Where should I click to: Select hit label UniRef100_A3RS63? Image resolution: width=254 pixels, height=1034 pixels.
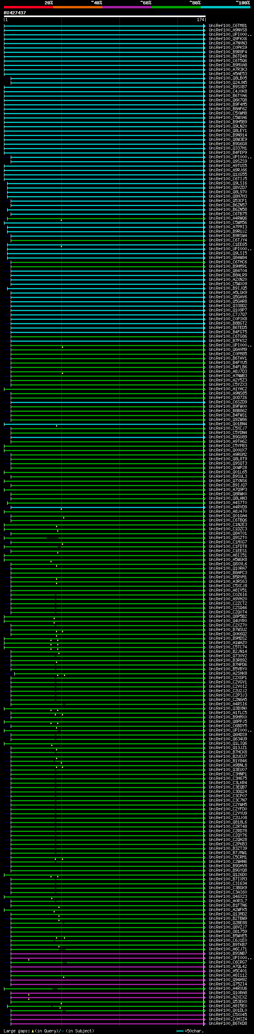[x=227, y=582]
